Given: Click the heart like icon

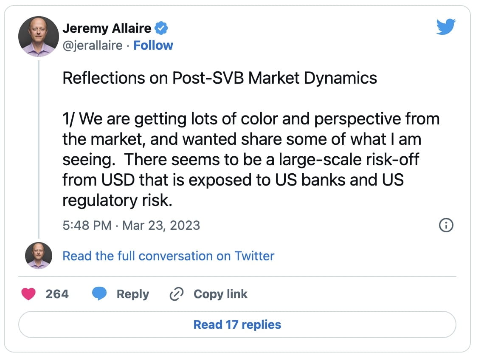Looking at the screenshot, I should click(x=28, y=294).
